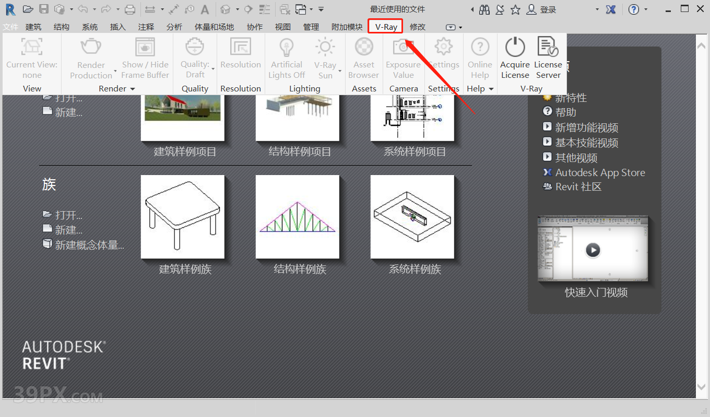Open the 文件 file menu tab
The height and width of the screenshot is (417, 710).
pyautogui.click(x=10, y=27)
